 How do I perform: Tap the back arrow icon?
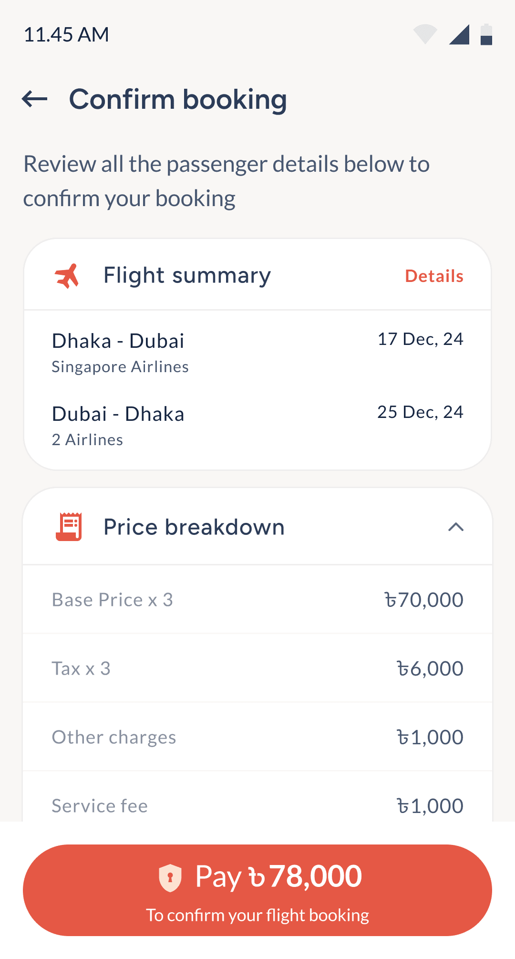click(35, 99)
